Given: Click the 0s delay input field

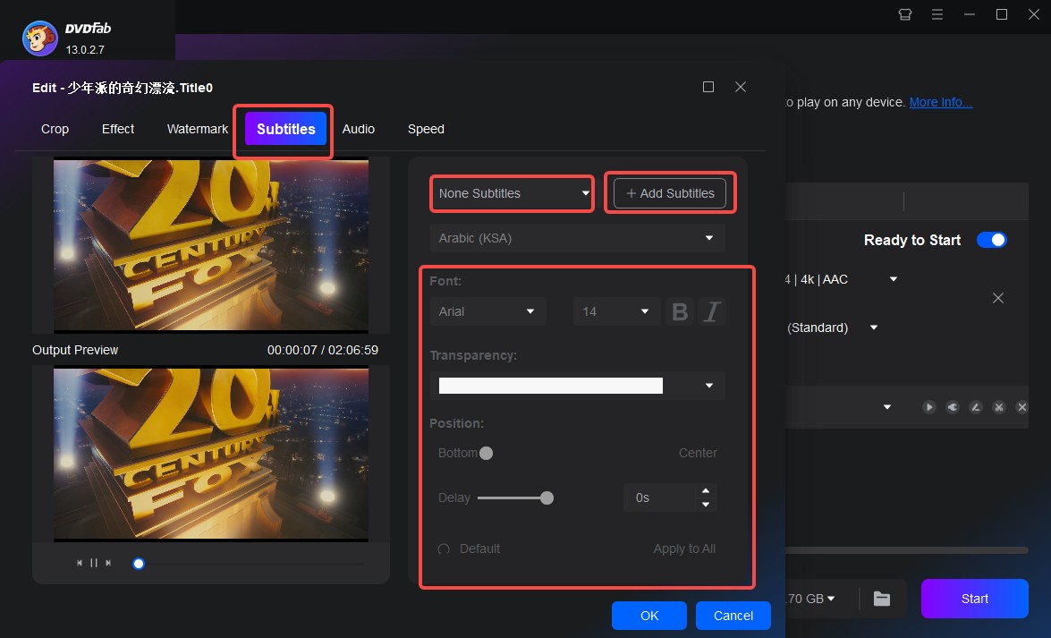Looking at the screenshot, I should click(660, 498).
